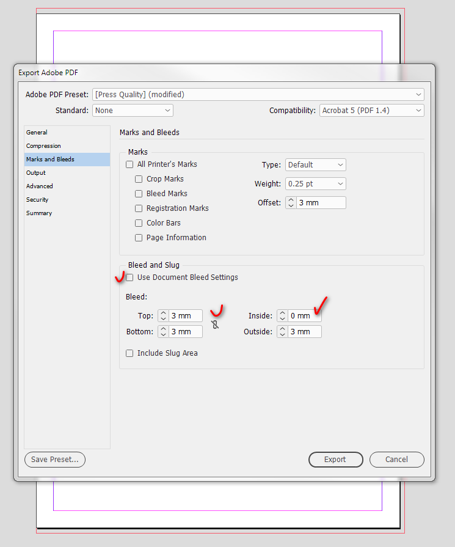The width and height of the screenshot is (455, 547).
Task: Click the Outside bleed stepper arrows
Action: pos(282,331)
